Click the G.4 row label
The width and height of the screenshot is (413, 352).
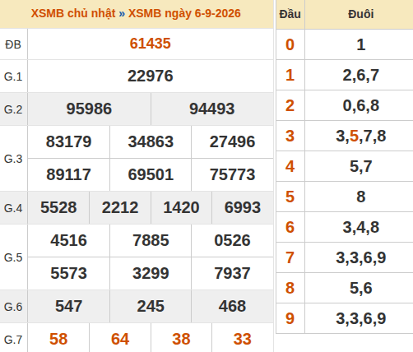(x=13, y=208)
